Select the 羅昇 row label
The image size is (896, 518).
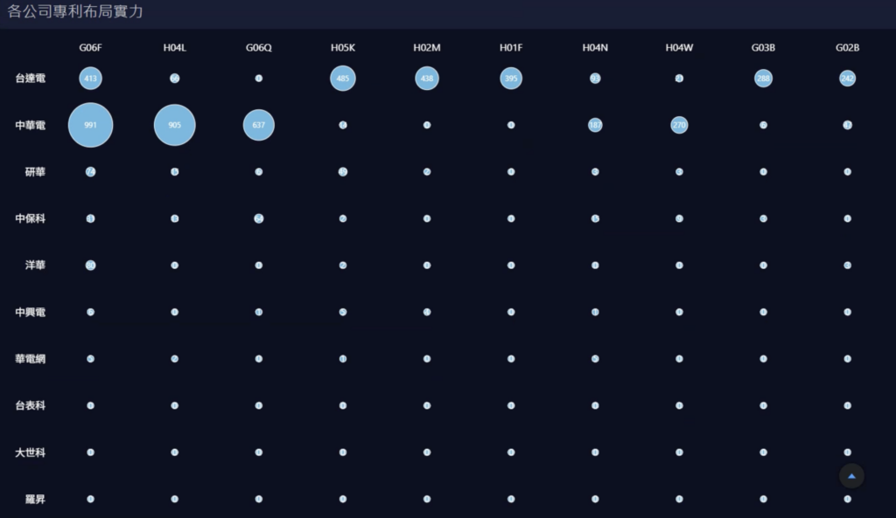tap(35, 499)
